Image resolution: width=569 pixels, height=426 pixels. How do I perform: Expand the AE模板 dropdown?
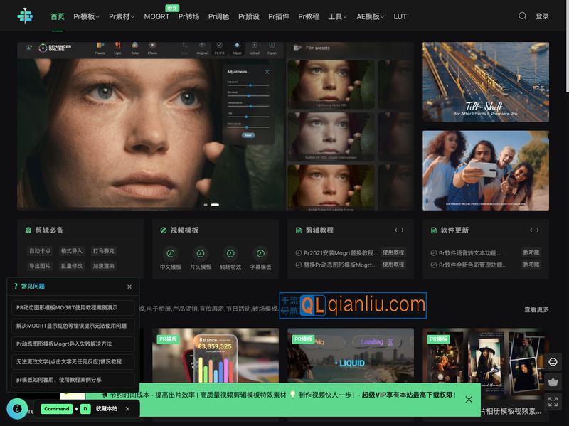point(368,16)
